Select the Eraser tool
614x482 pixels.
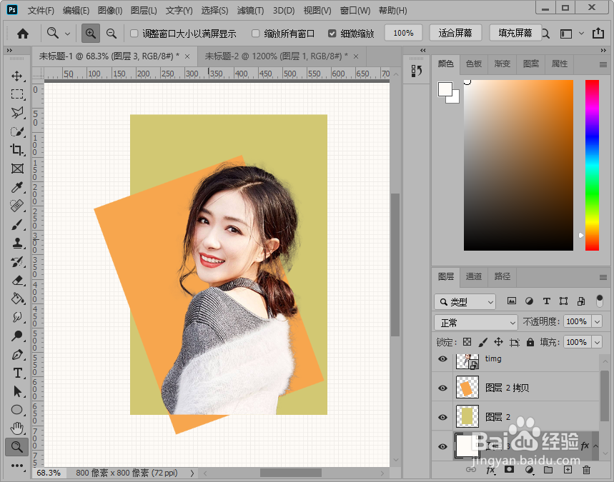pyautogui.click(x=17, y=280)
